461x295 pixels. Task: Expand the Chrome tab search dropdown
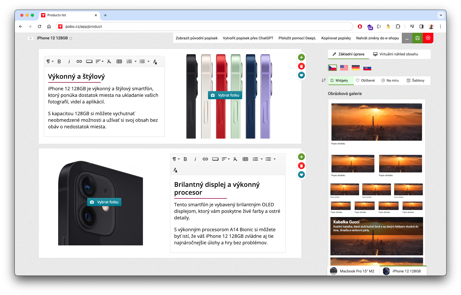pyautogui.click(x=441, y=15)
